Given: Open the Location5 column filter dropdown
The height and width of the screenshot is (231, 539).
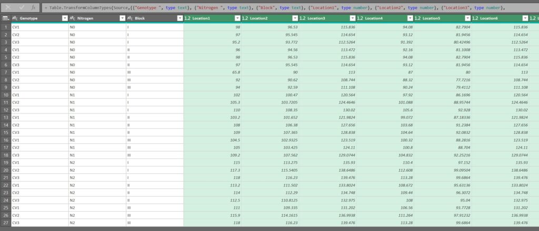Looking at the screenshot, I should [x=467, y=18].
